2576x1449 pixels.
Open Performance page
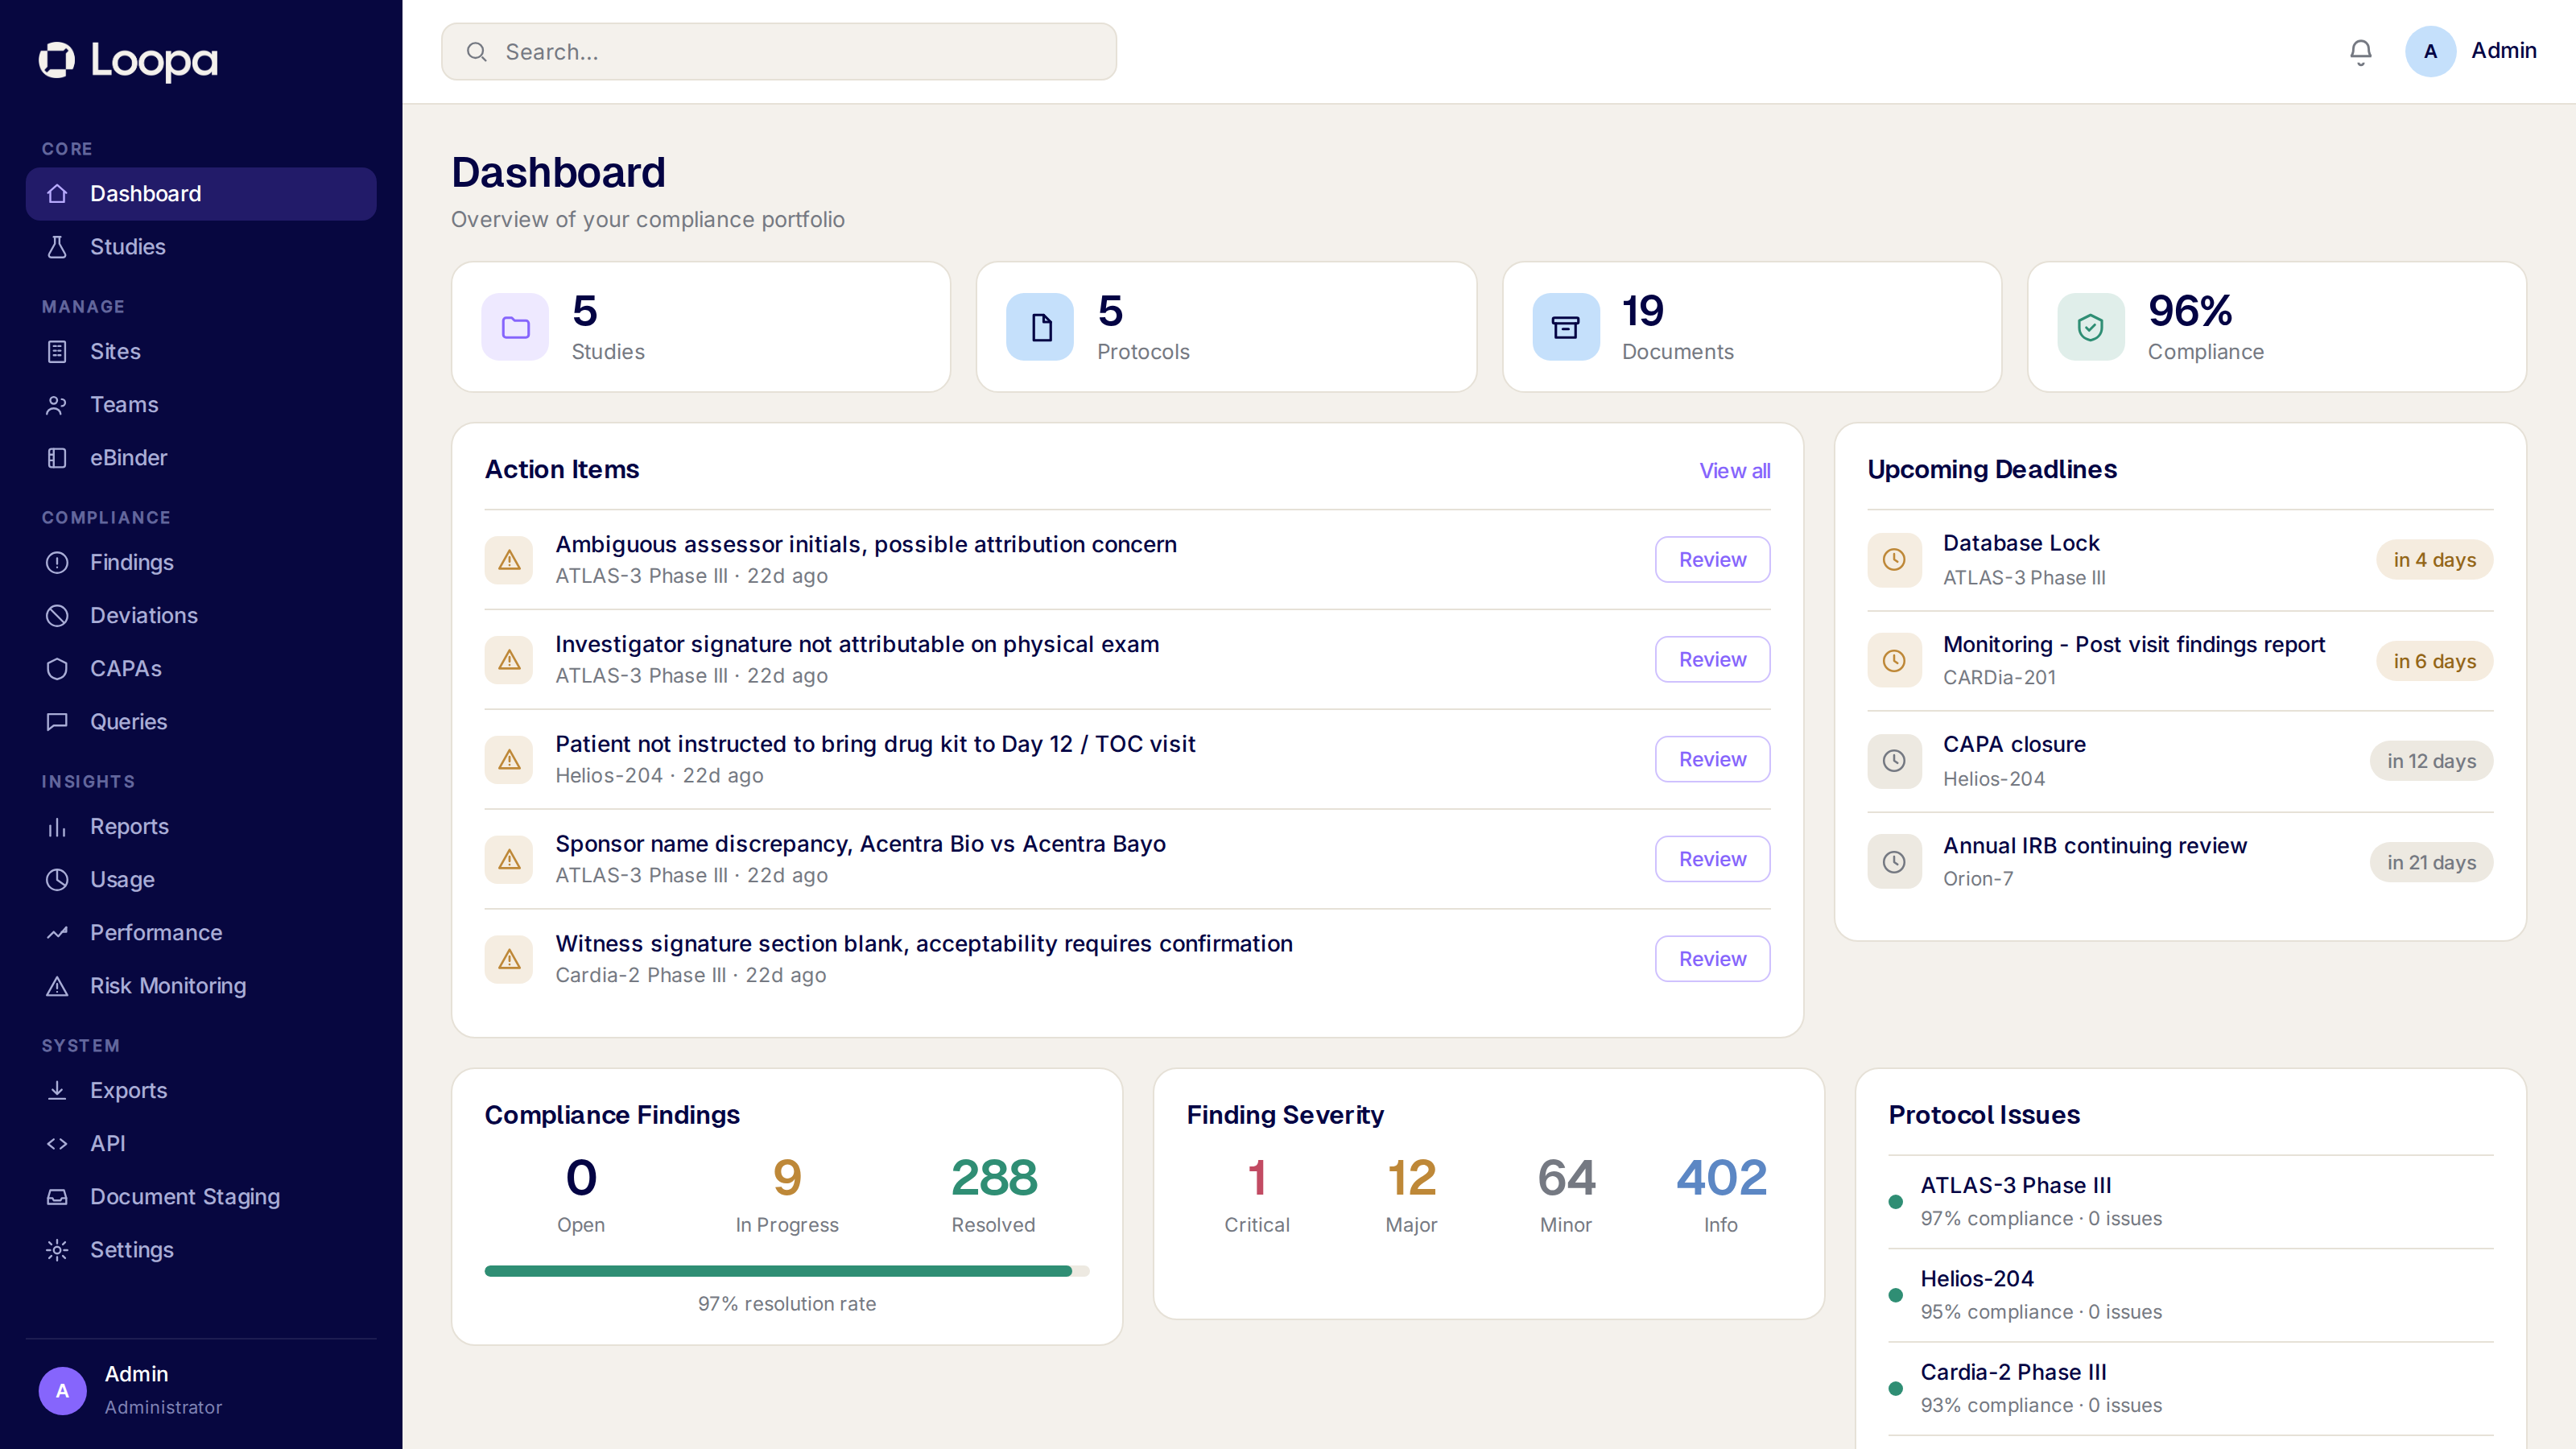[x=201, y=933]
